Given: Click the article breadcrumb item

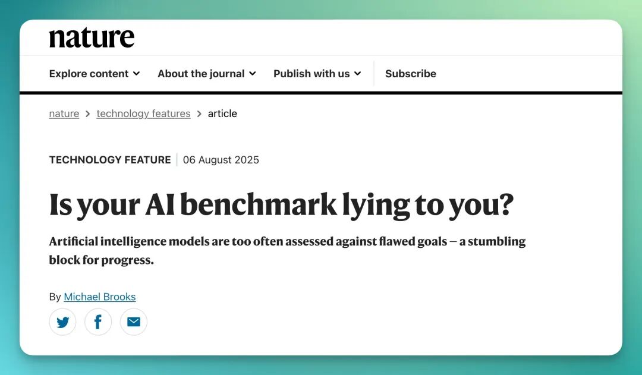Looking at the screenshot, I should coord(222,114).
